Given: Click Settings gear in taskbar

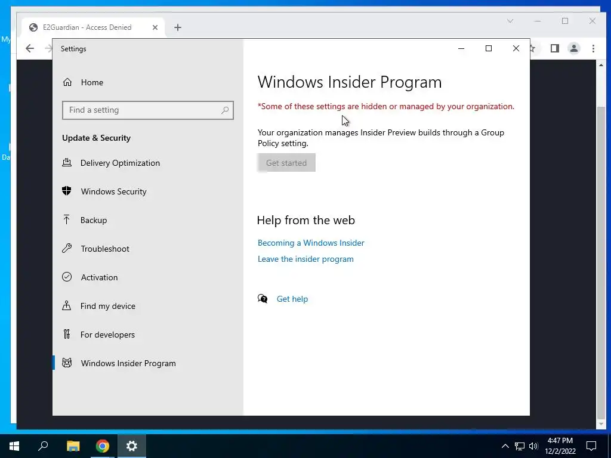Looking at the screenshot, I should [132, 446].
